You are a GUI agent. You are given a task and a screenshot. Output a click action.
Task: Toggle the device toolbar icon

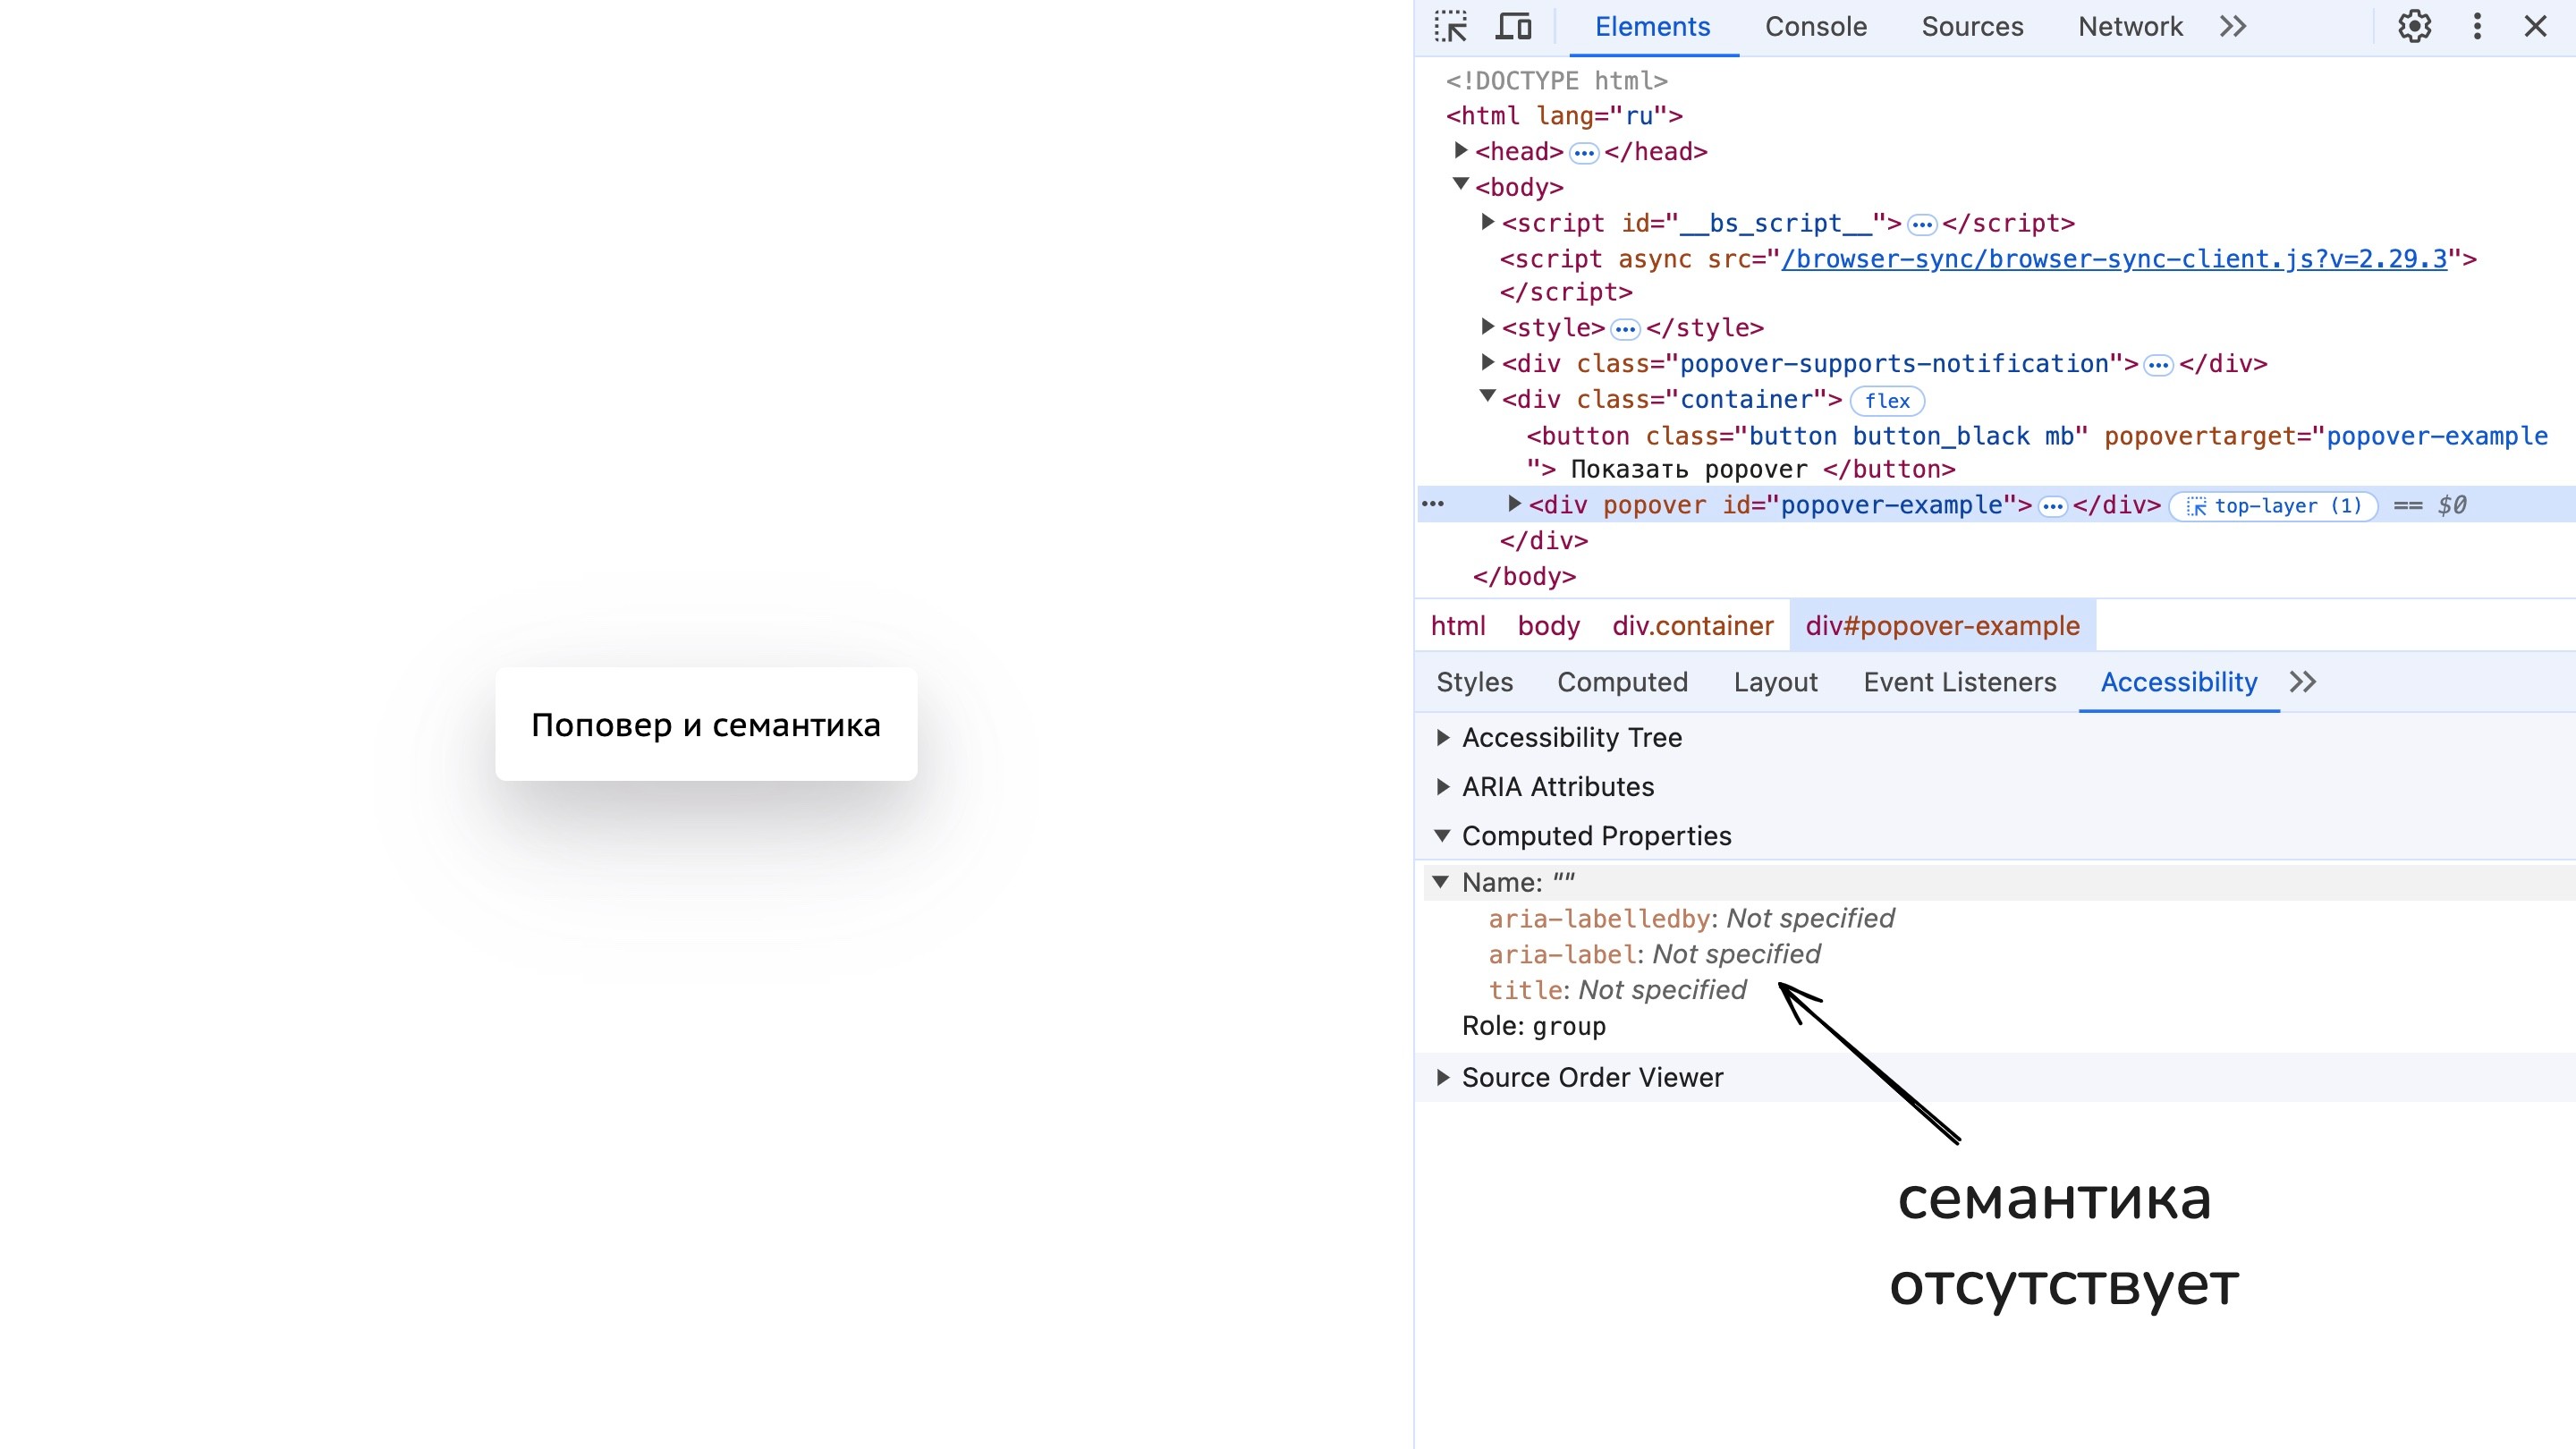click(x=1513, y=27)
